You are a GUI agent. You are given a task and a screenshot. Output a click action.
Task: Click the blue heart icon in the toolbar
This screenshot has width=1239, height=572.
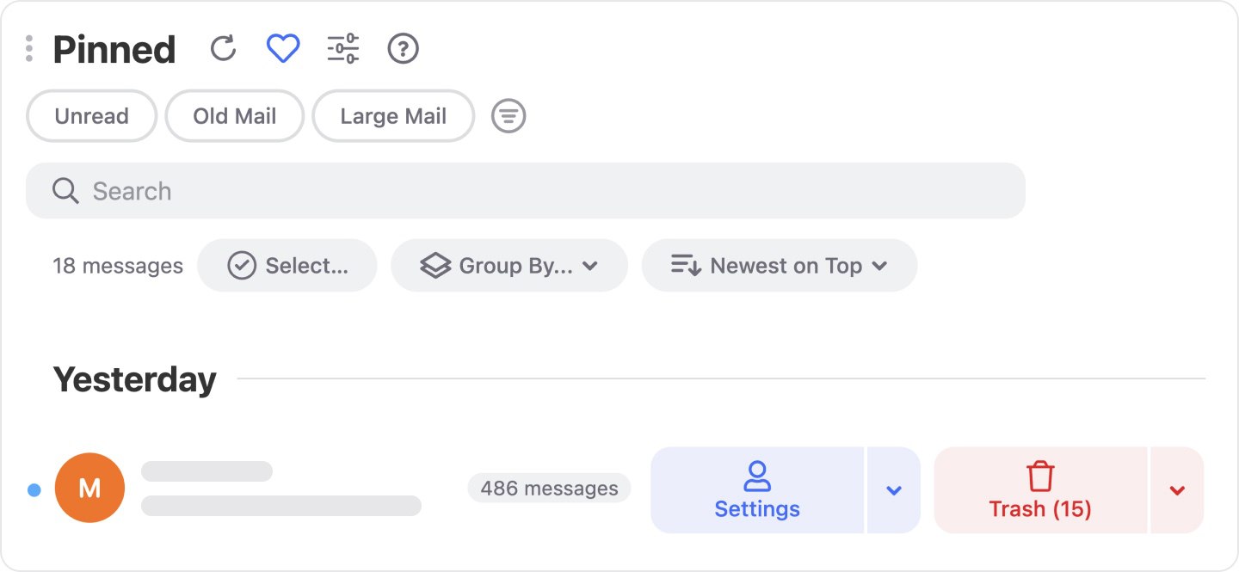pyautogui.click(x=283, y=48)
